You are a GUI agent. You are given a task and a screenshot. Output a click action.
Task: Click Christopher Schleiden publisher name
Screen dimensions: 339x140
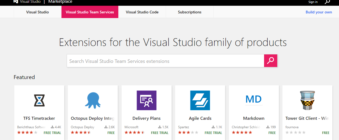point(246,127)
